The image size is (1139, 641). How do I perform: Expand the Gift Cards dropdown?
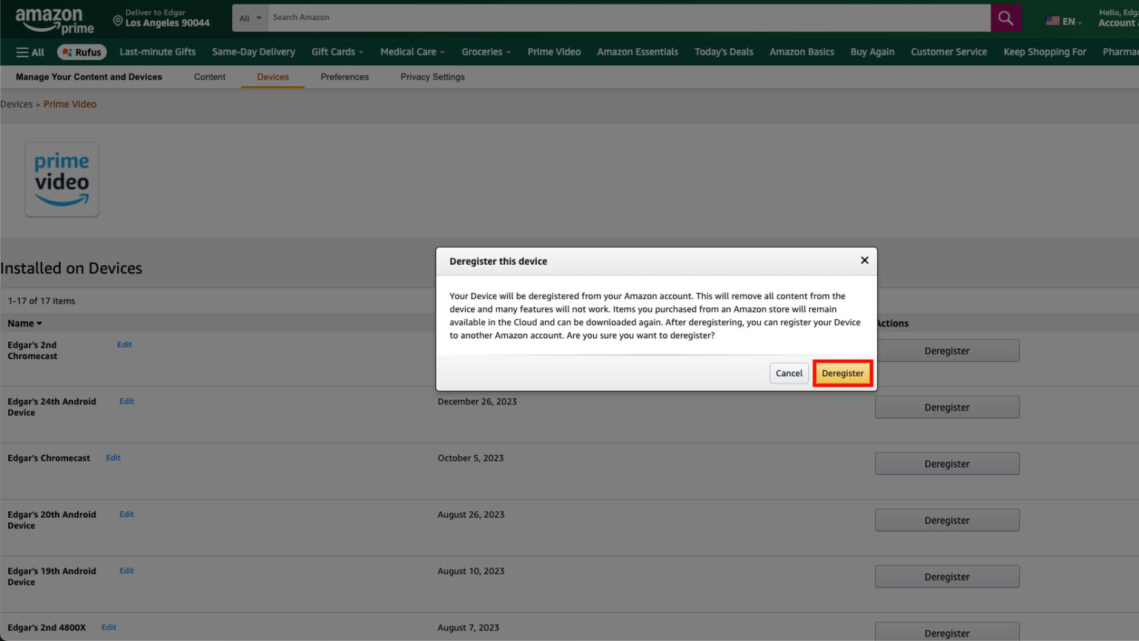(x=337, y=52)
